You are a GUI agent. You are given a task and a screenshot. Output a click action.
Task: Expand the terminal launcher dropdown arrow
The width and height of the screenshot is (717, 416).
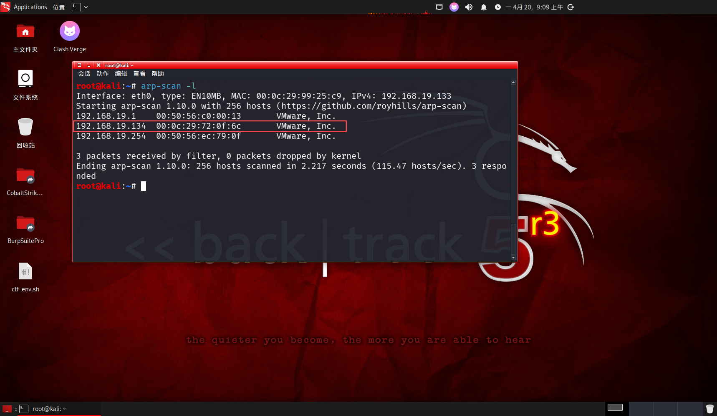click(86, 7)
